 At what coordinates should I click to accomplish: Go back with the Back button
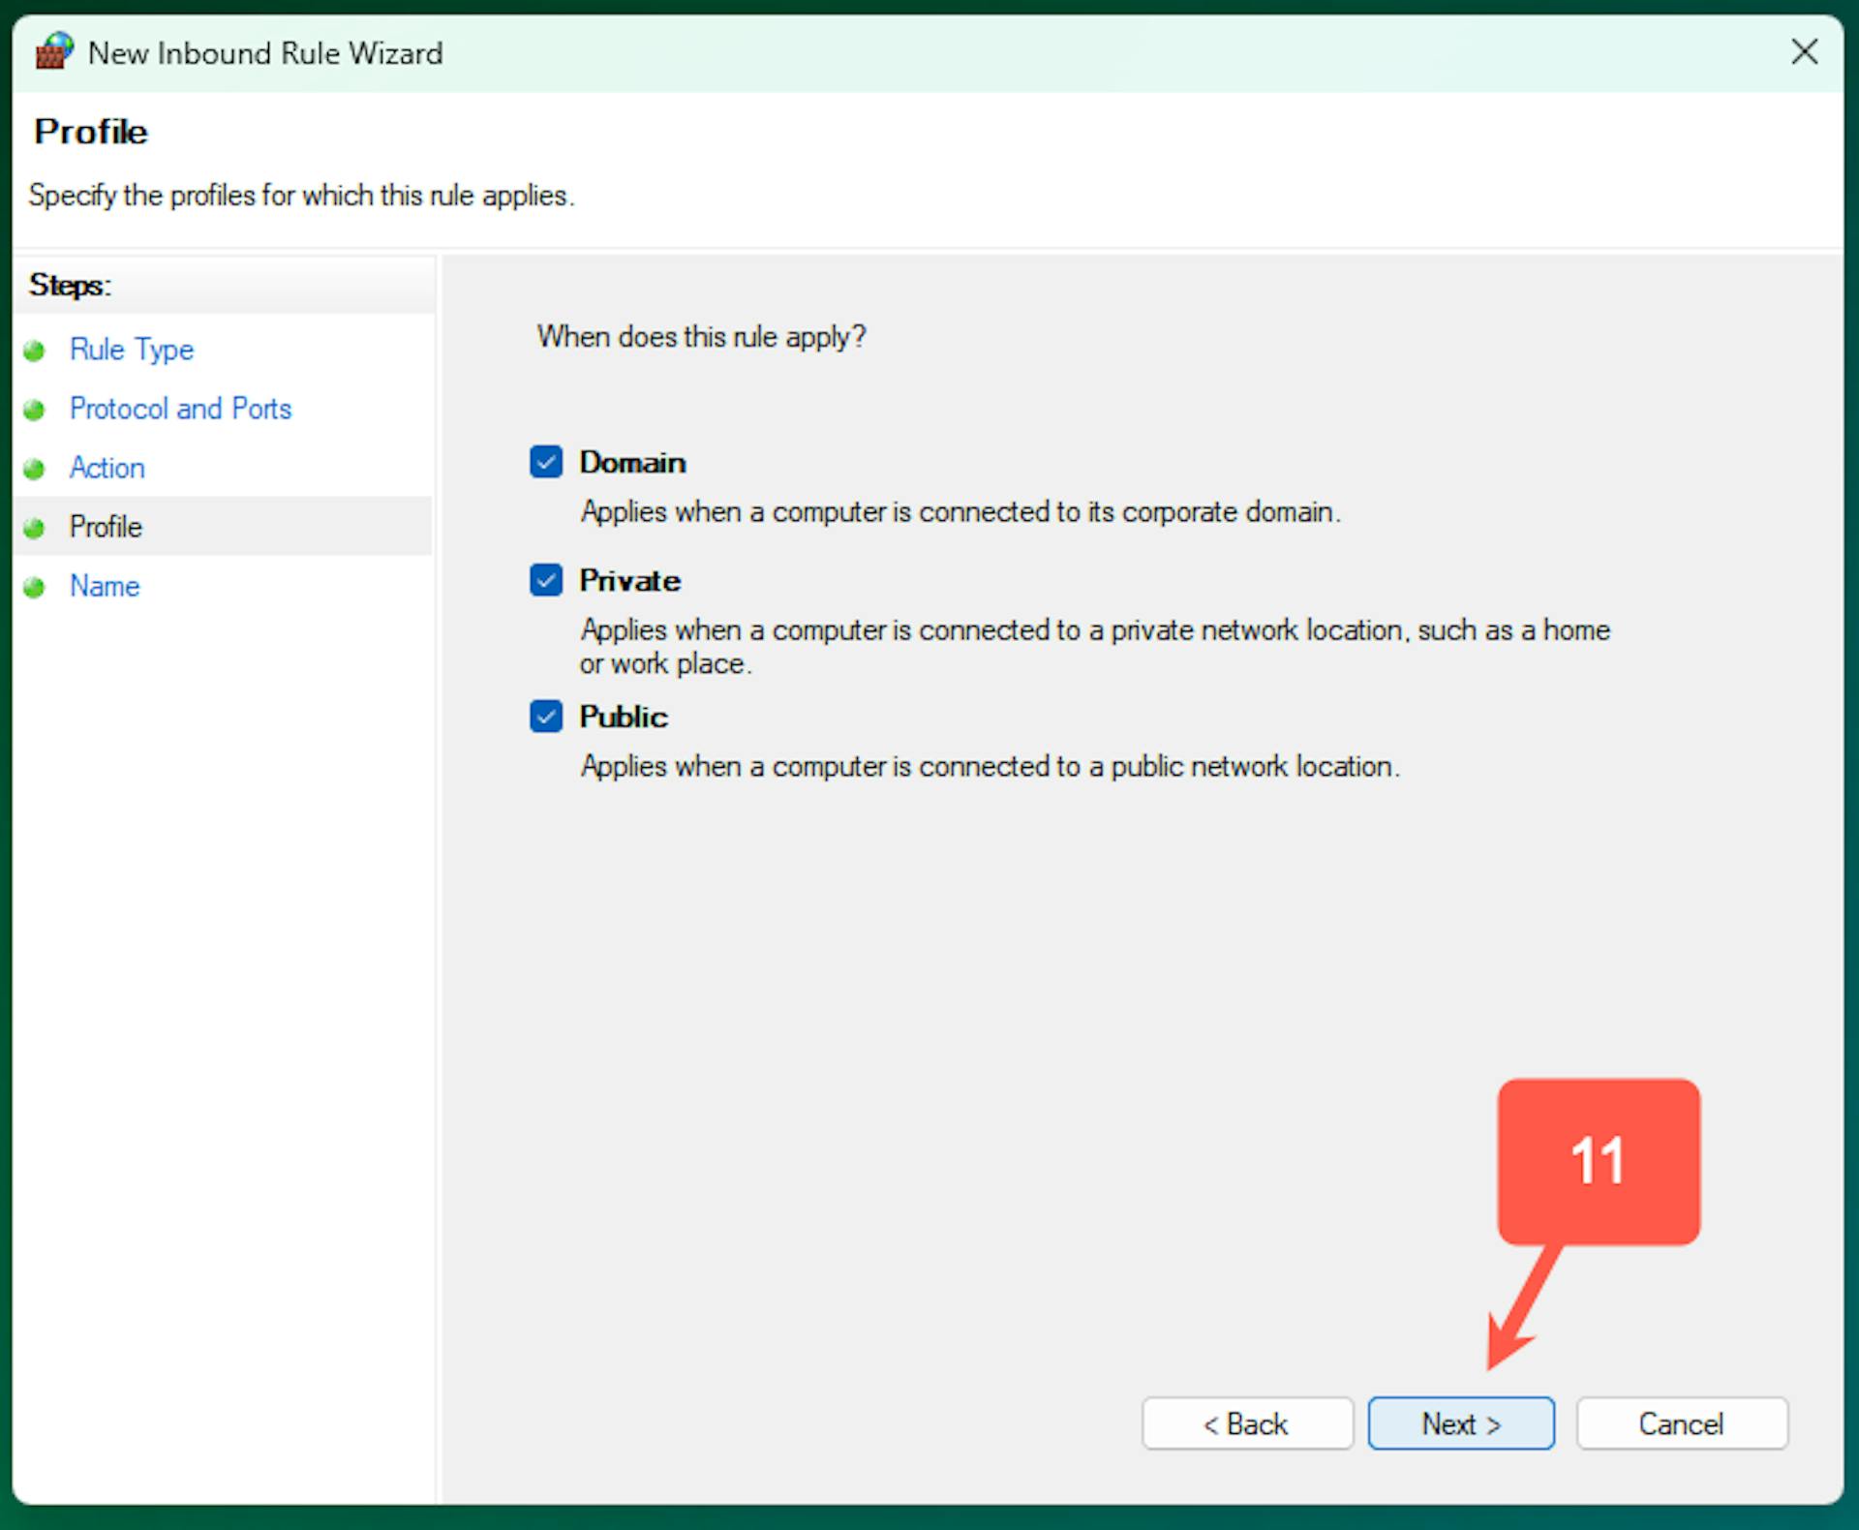pyautogui.click(x=1246, y=1423)
